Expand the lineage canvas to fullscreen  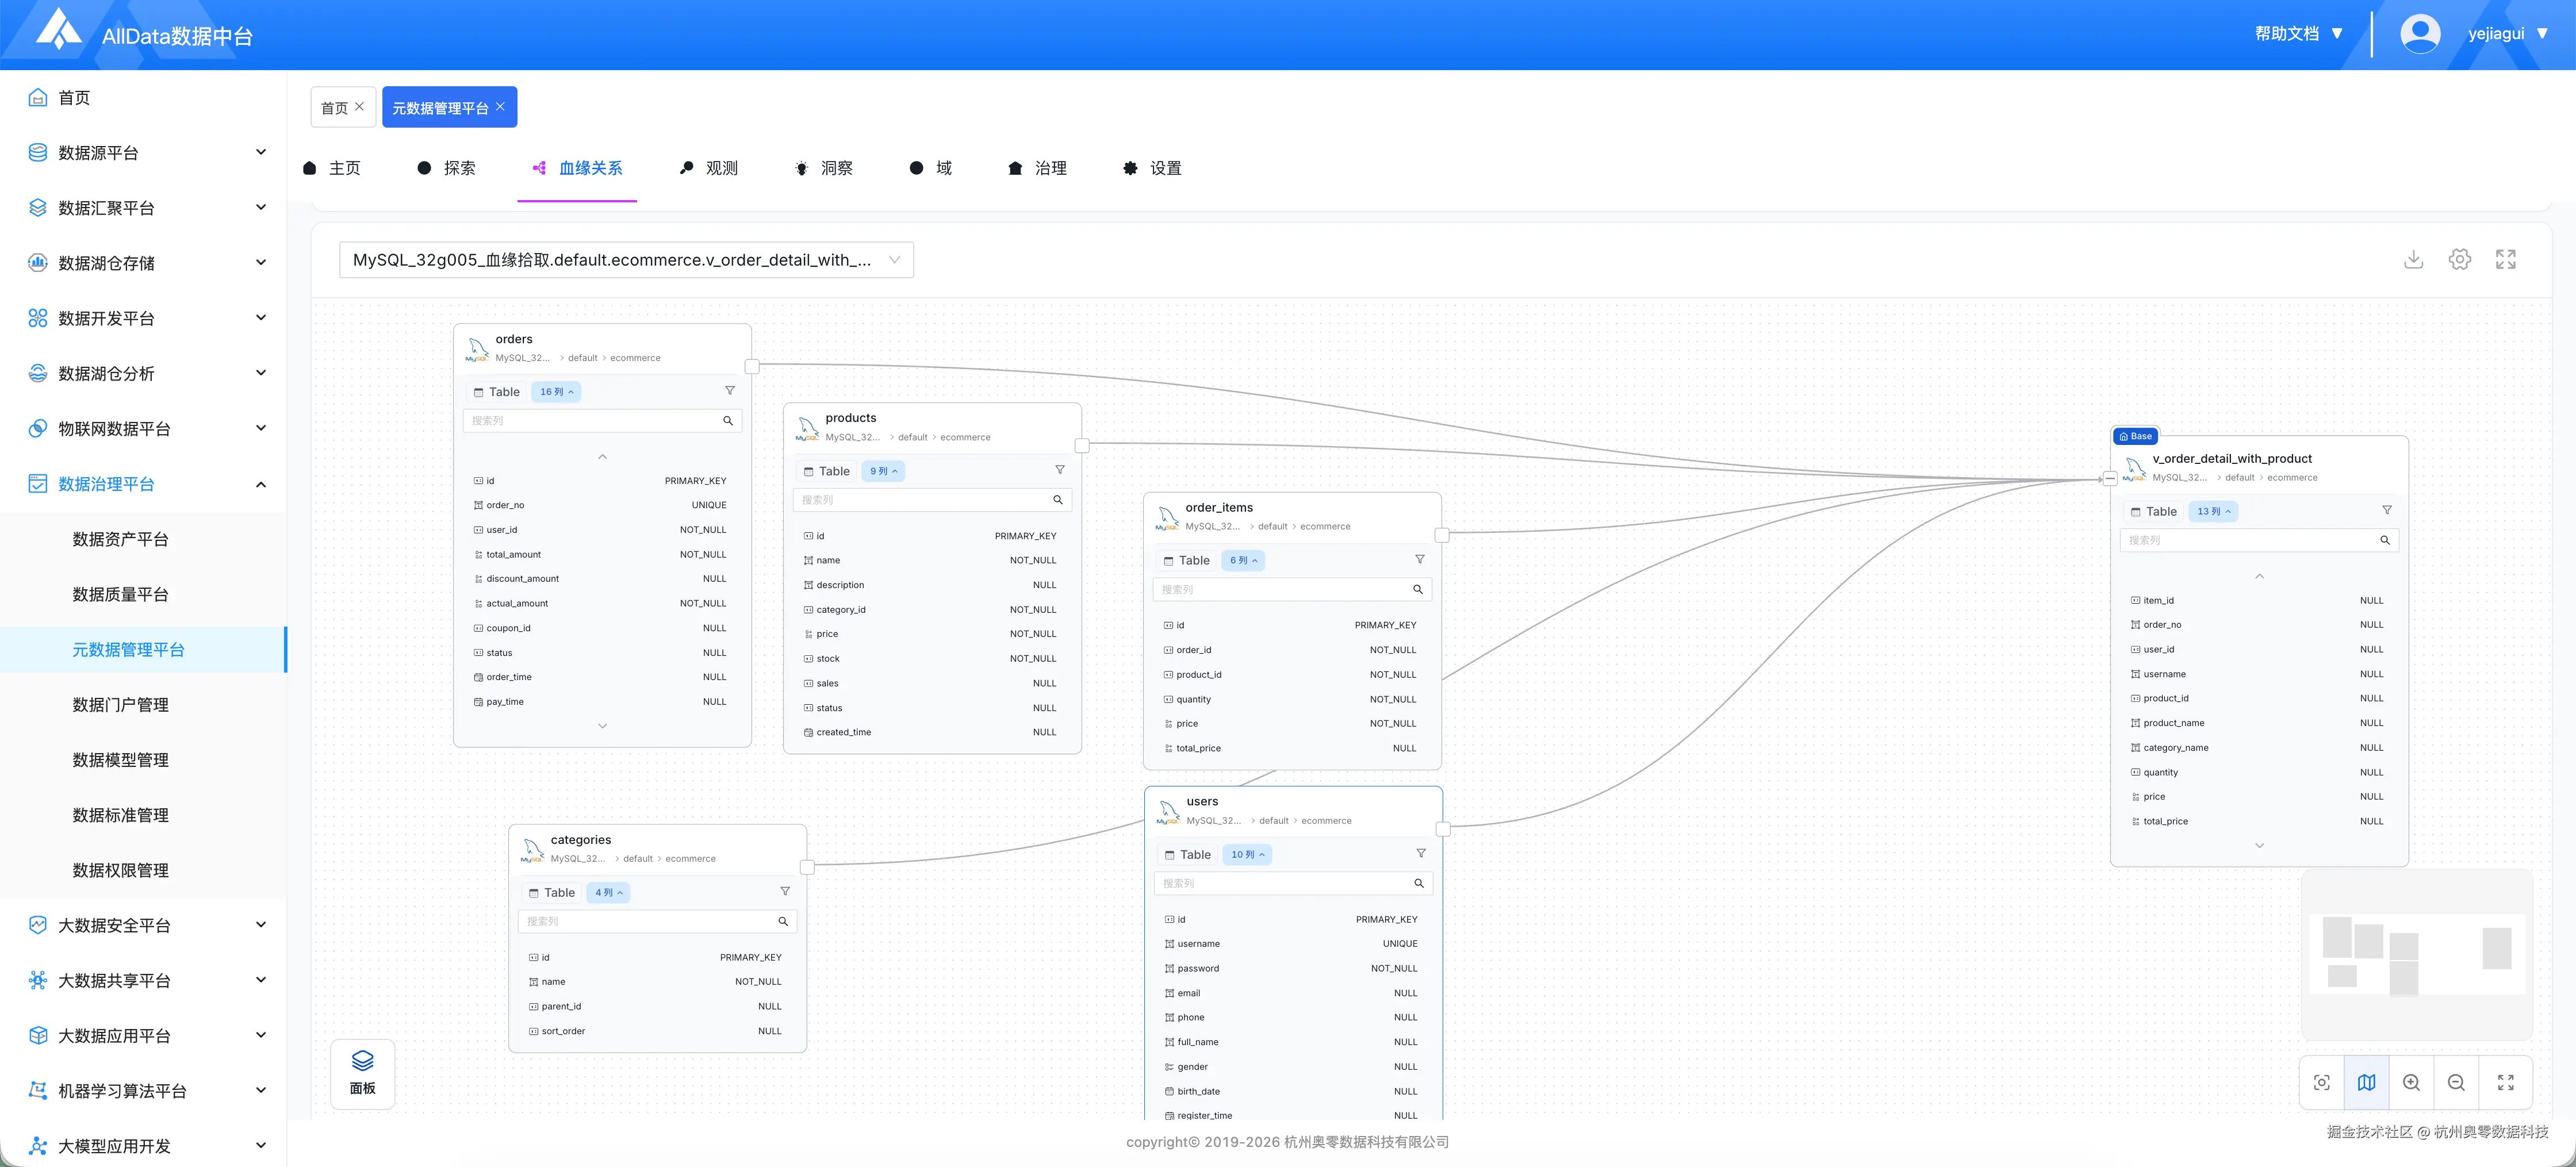[2505, 260]
